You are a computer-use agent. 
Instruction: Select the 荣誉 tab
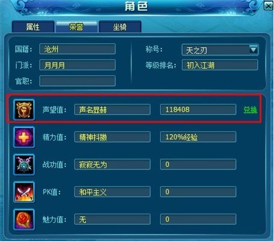point(76,26)
